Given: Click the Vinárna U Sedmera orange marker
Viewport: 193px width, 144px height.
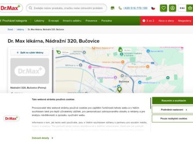Looking at the screenshot, I should [x=123, y=62].
